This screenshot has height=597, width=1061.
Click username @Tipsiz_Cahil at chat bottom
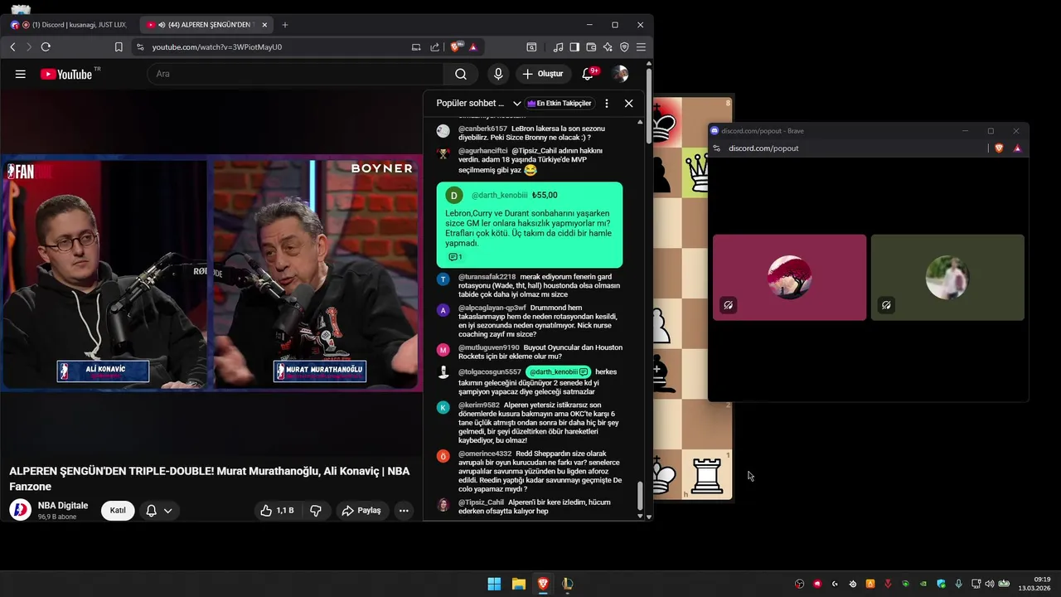pos(481,502)
